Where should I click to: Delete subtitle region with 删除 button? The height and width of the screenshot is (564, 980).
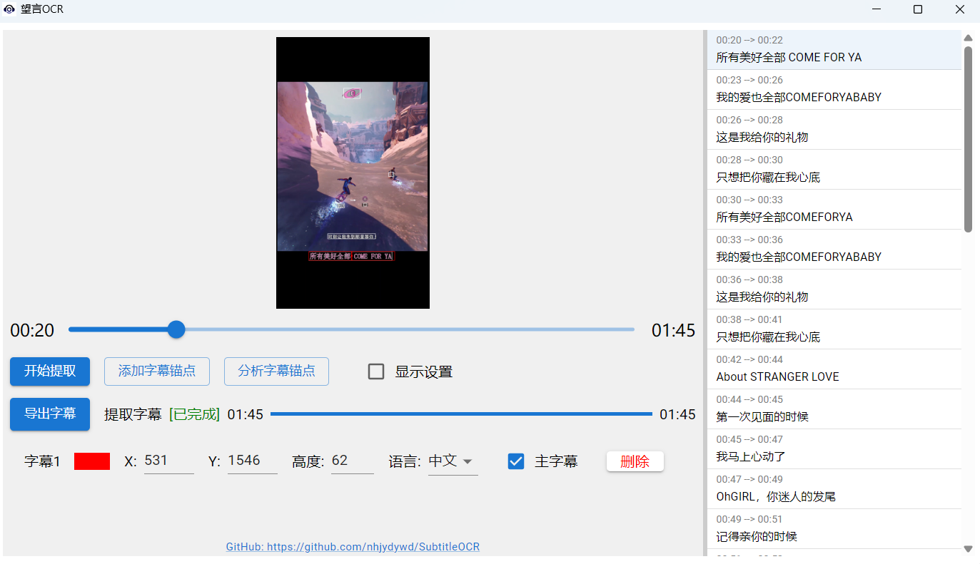635,461
